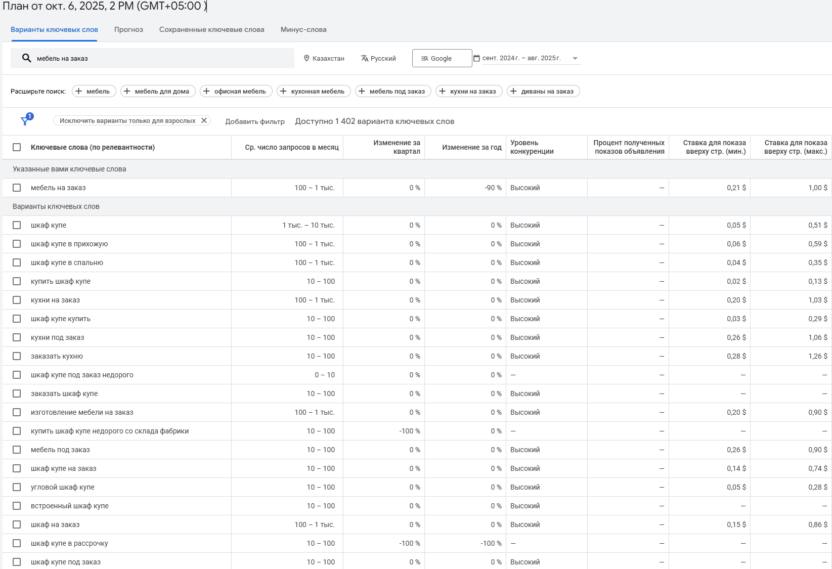Click the calendar icon beside date range
This screenshot has width=832, height=569.
pyautogui.click(x=476, y=58)
